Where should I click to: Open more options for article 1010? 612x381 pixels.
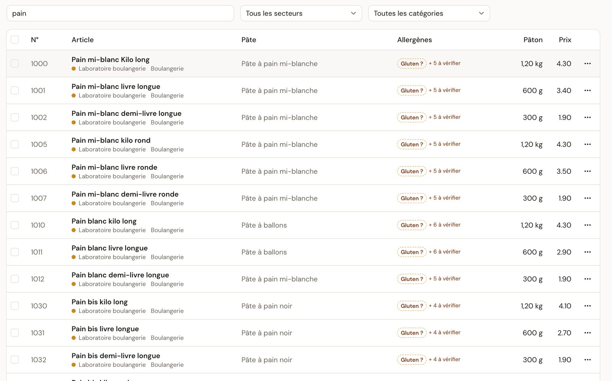[588, 225]
